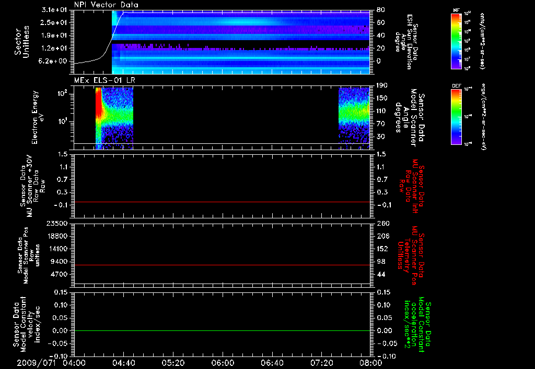Click the DEF color scale bar
The height and width of the screenshot is (369, 535).
click(457, 117)
